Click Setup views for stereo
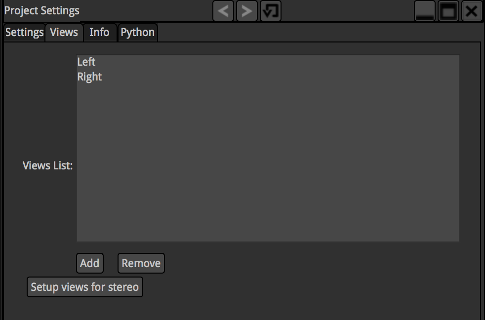This screenshot has width=485, height=320. point(84,287)
